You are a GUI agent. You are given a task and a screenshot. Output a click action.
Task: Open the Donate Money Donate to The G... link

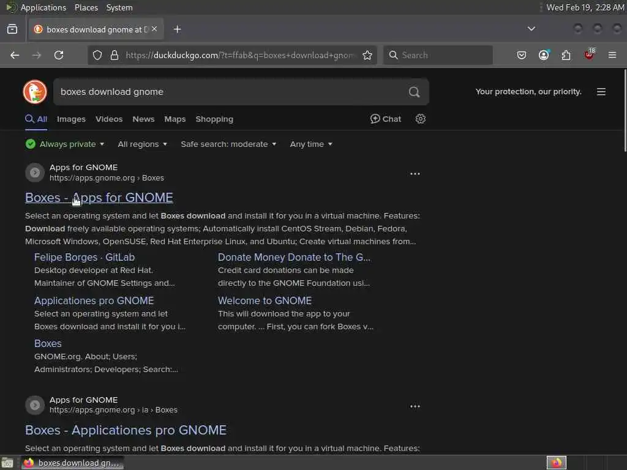click(294, 257)
